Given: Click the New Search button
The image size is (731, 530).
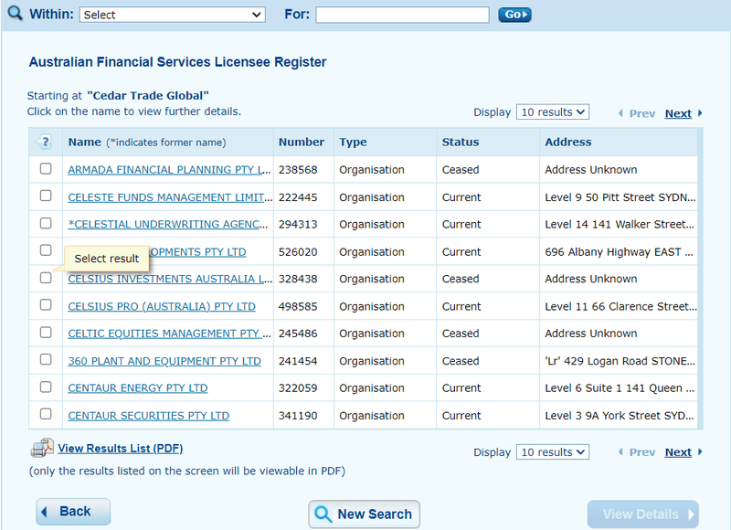Looking at the screenshot, I should tap(364, 514).
